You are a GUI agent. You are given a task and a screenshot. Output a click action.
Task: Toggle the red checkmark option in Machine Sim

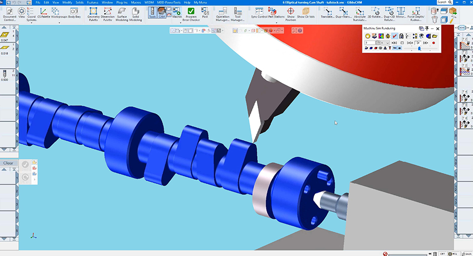click(x=395, y=36)
